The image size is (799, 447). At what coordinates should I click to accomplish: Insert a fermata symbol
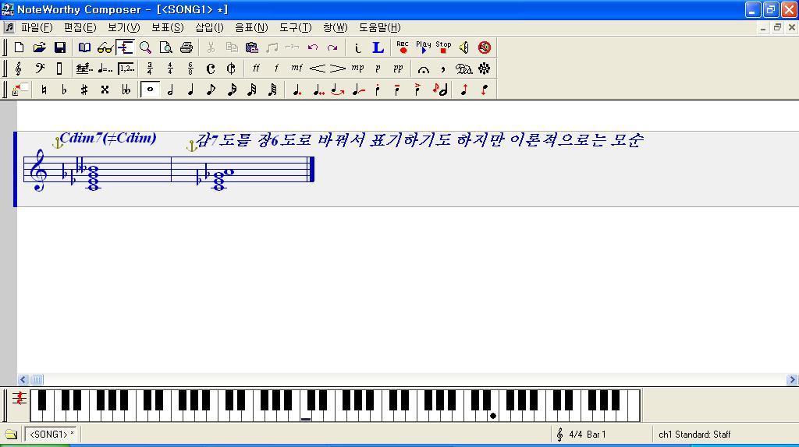(x=423, y=69)
